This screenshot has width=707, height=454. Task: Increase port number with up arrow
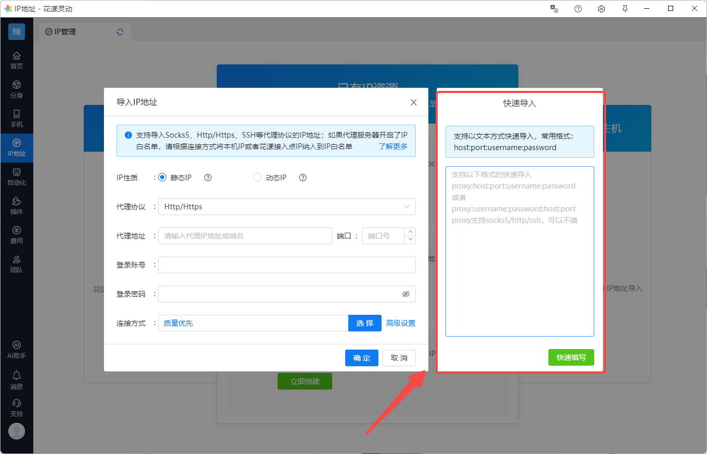click(411, 232)
